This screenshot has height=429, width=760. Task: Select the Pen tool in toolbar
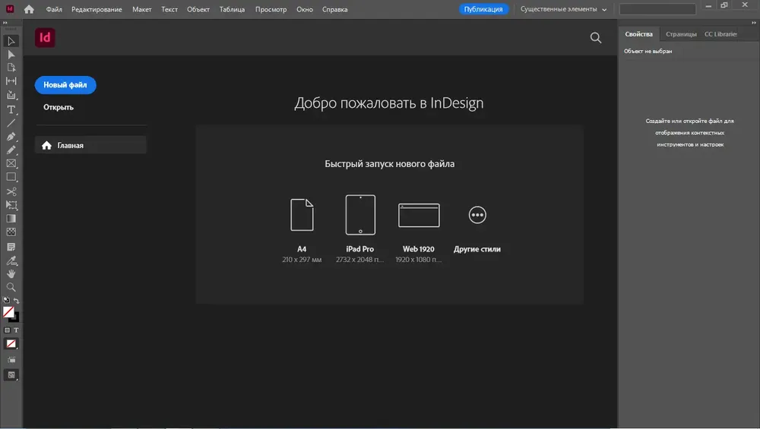click(x=11, y=137)
